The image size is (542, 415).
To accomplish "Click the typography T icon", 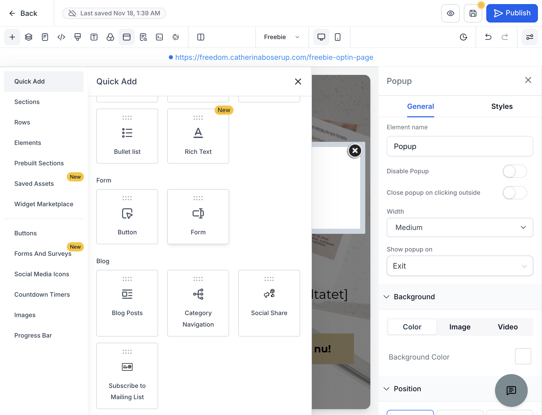I will [94, 37].
